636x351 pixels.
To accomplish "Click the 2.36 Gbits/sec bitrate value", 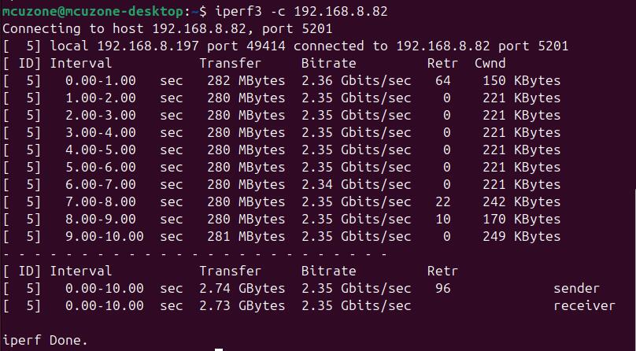I will [x=356, y=80].
